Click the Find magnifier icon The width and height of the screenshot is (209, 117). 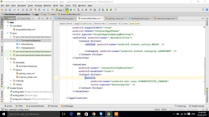36,10
